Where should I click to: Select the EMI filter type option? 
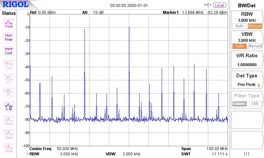[x=255, y=104]
